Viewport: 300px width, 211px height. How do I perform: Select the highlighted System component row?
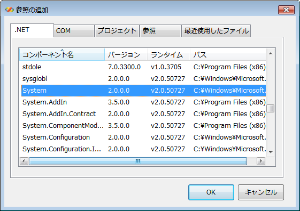click(143, 91)
